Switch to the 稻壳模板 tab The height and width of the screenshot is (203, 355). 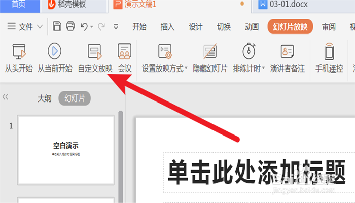pos(74,6)
